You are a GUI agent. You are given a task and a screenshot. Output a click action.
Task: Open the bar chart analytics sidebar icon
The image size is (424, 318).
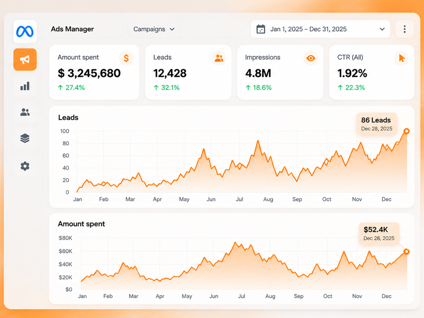[x=25, y=86]
